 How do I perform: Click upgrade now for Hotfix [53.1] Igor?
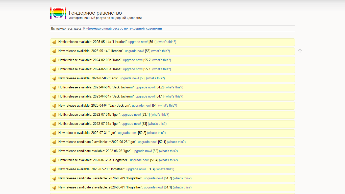point(131,115)
